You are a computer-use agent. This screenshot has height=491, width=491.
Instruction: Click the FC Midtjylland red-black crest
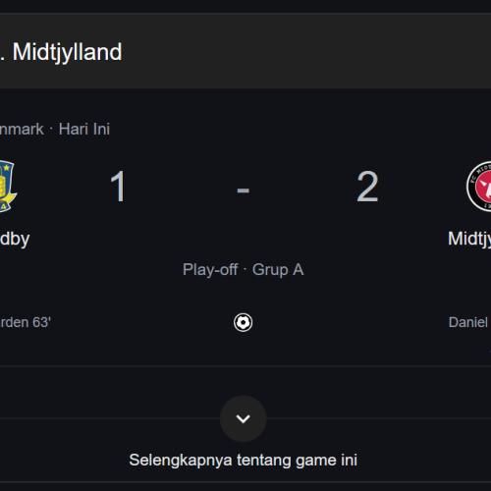click(x=478, y=187)
